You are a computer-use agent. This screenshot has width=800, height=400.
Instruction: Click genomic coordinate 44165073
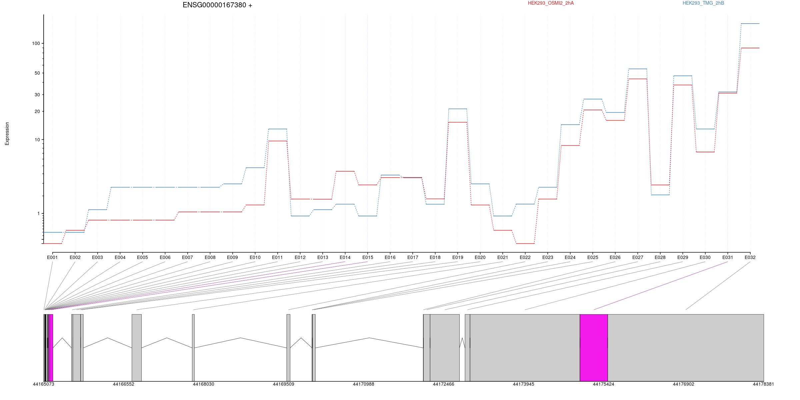pyautogui.click(x=43, y=384)
